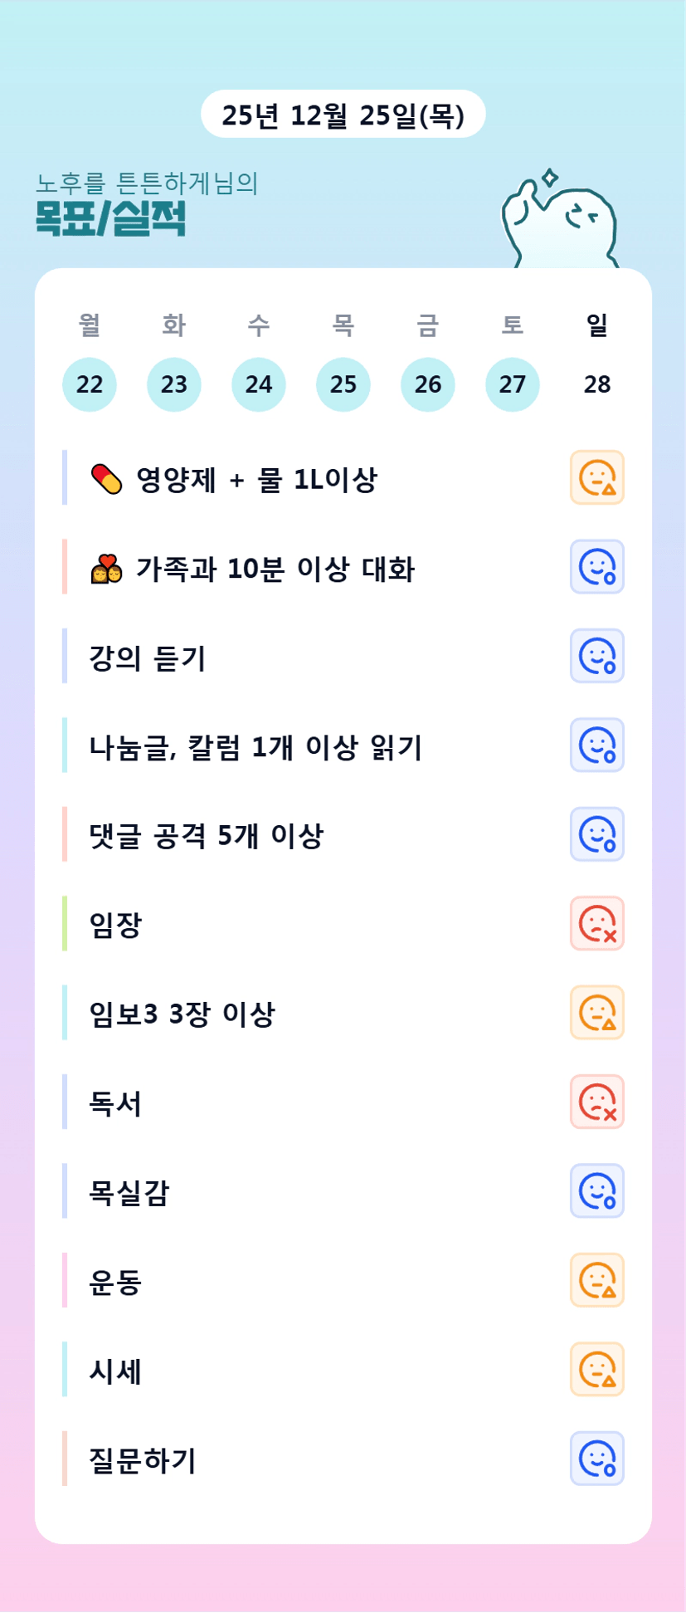The width and height of the screenshot is (686, 1613).
Task: Click status icon for 목실감
Action: pyautogui.click(x=596, y=1191)
